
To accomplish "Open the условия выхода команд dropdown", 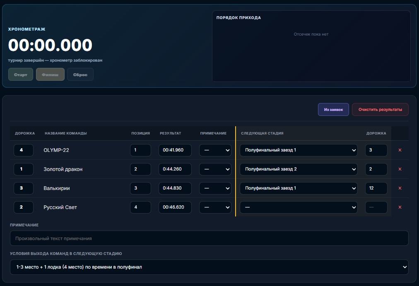I will pos(209,267).
